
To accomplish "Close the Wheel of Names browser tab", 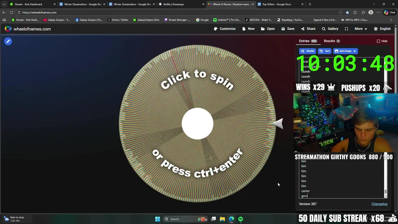I will [253, 4].
